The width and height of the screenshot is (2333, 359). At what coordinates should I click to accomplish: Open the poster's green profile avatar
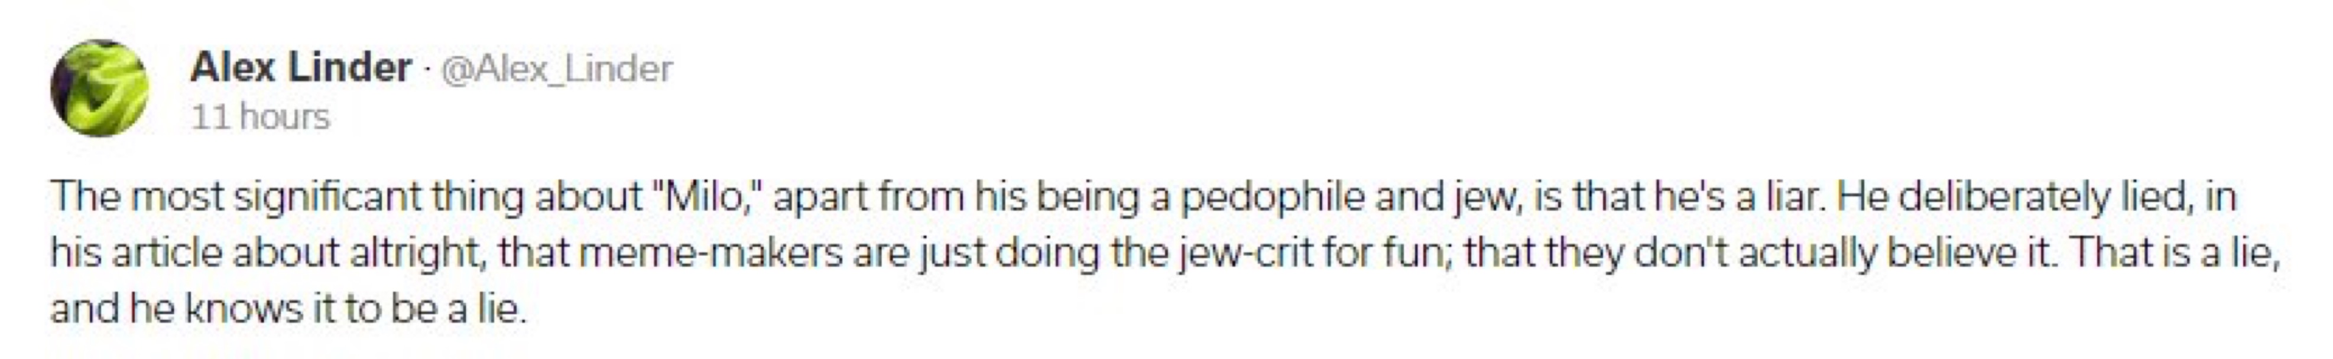tap(100, 89)
